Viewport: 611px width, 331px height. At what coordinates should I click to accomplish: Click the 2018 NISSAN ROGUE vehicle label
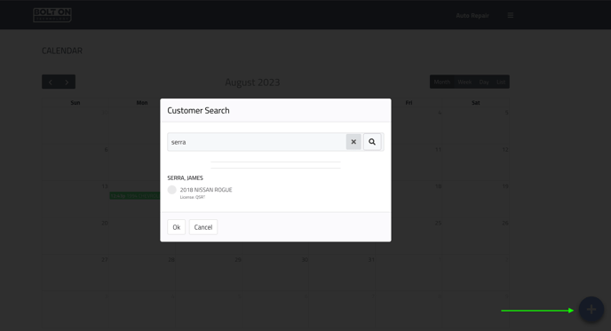pyautogui.click(x=206, y=190)
